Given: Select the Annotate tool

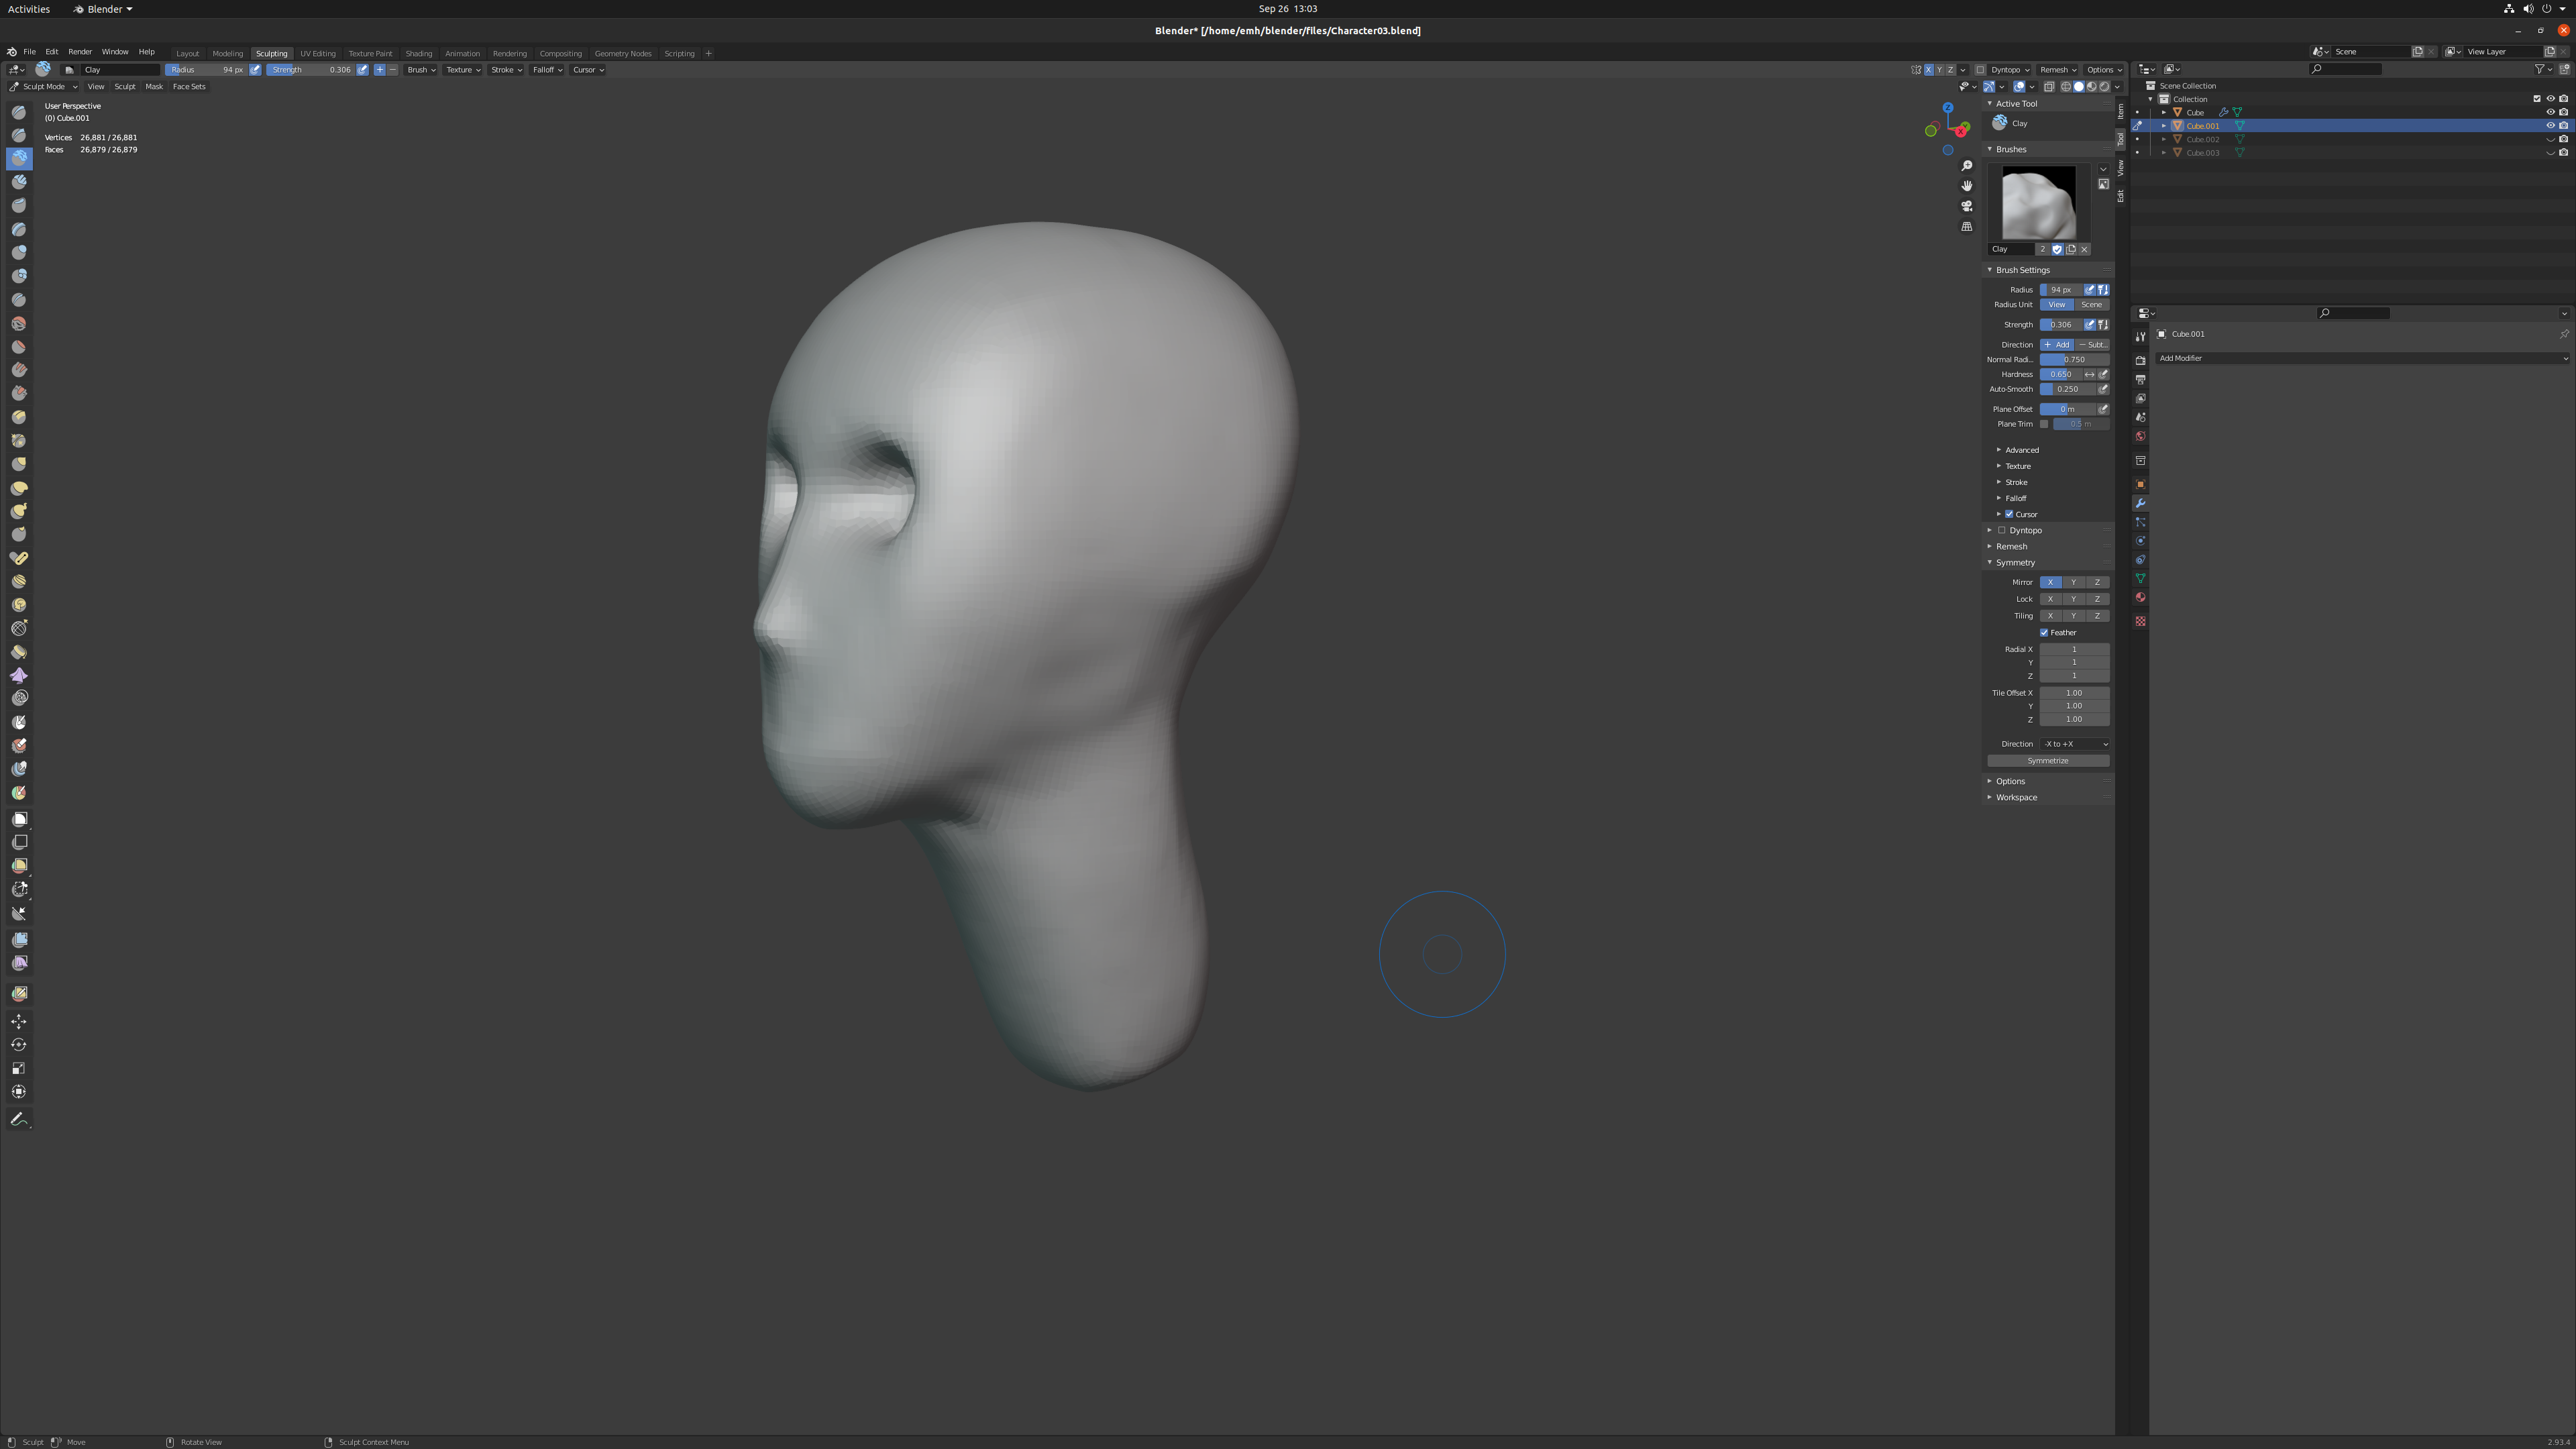Looking at the screenshot, I should point(19,1119).
